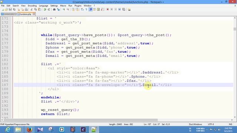Click the 'wp_reset_query();' code line
The height and width of the screenshot is (133, 237).
(60, 110)
